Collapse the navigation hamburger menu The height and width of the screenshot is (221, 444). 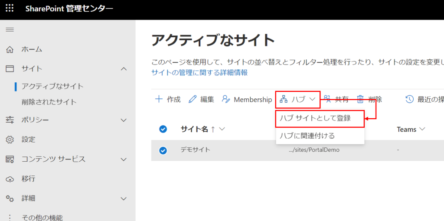pos(10,29)
